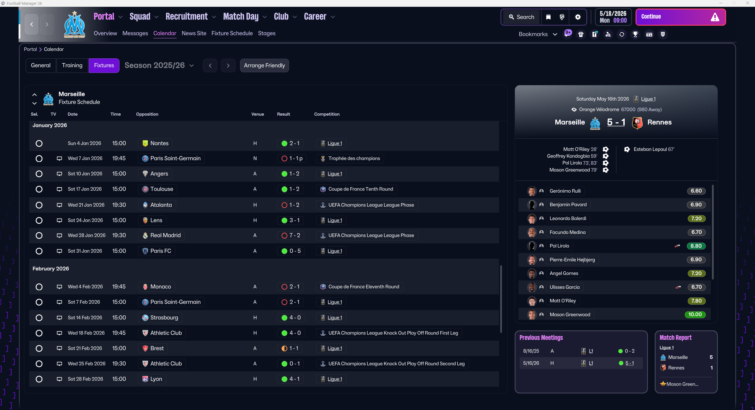Open the player search bookmark icon
Viewport: 755px width, 410px height.
608,35
